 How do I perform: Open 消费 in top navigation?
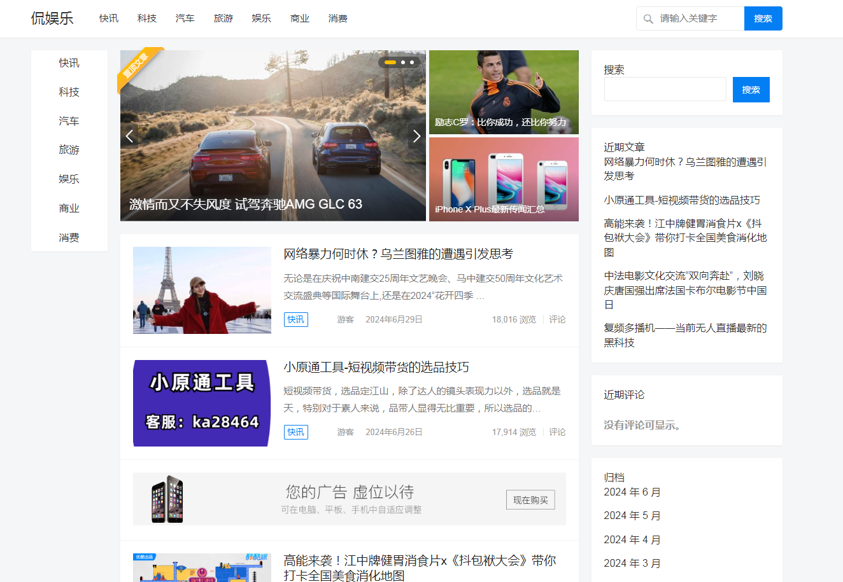point(338,18)
